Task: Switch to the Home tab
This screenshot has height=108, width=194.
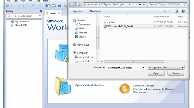Action: click(53, 13)
